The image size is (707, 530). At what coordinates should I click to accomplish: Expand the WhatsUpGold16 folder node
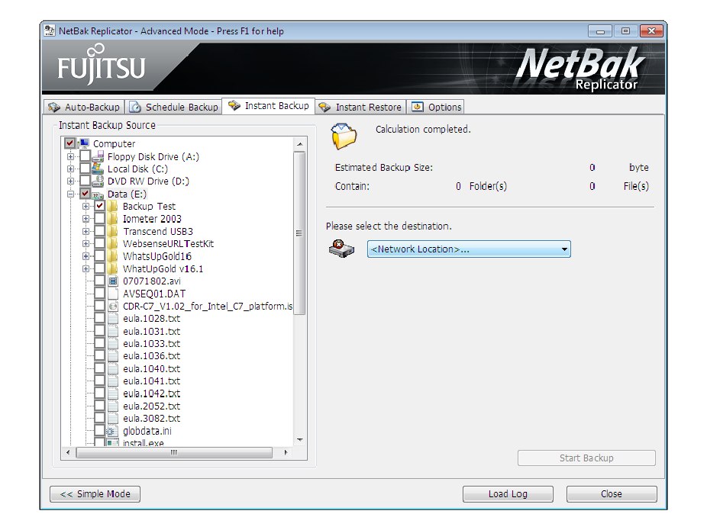tap(86, 256)
